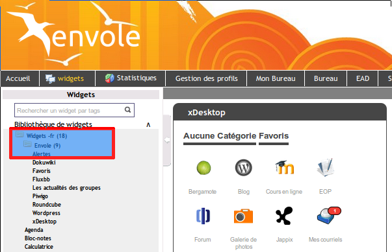392x252 pixels.
Task: Click the Galerie de photos label
Action: [244, 243]
